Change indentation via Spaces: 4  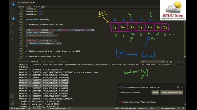point(143,108)
